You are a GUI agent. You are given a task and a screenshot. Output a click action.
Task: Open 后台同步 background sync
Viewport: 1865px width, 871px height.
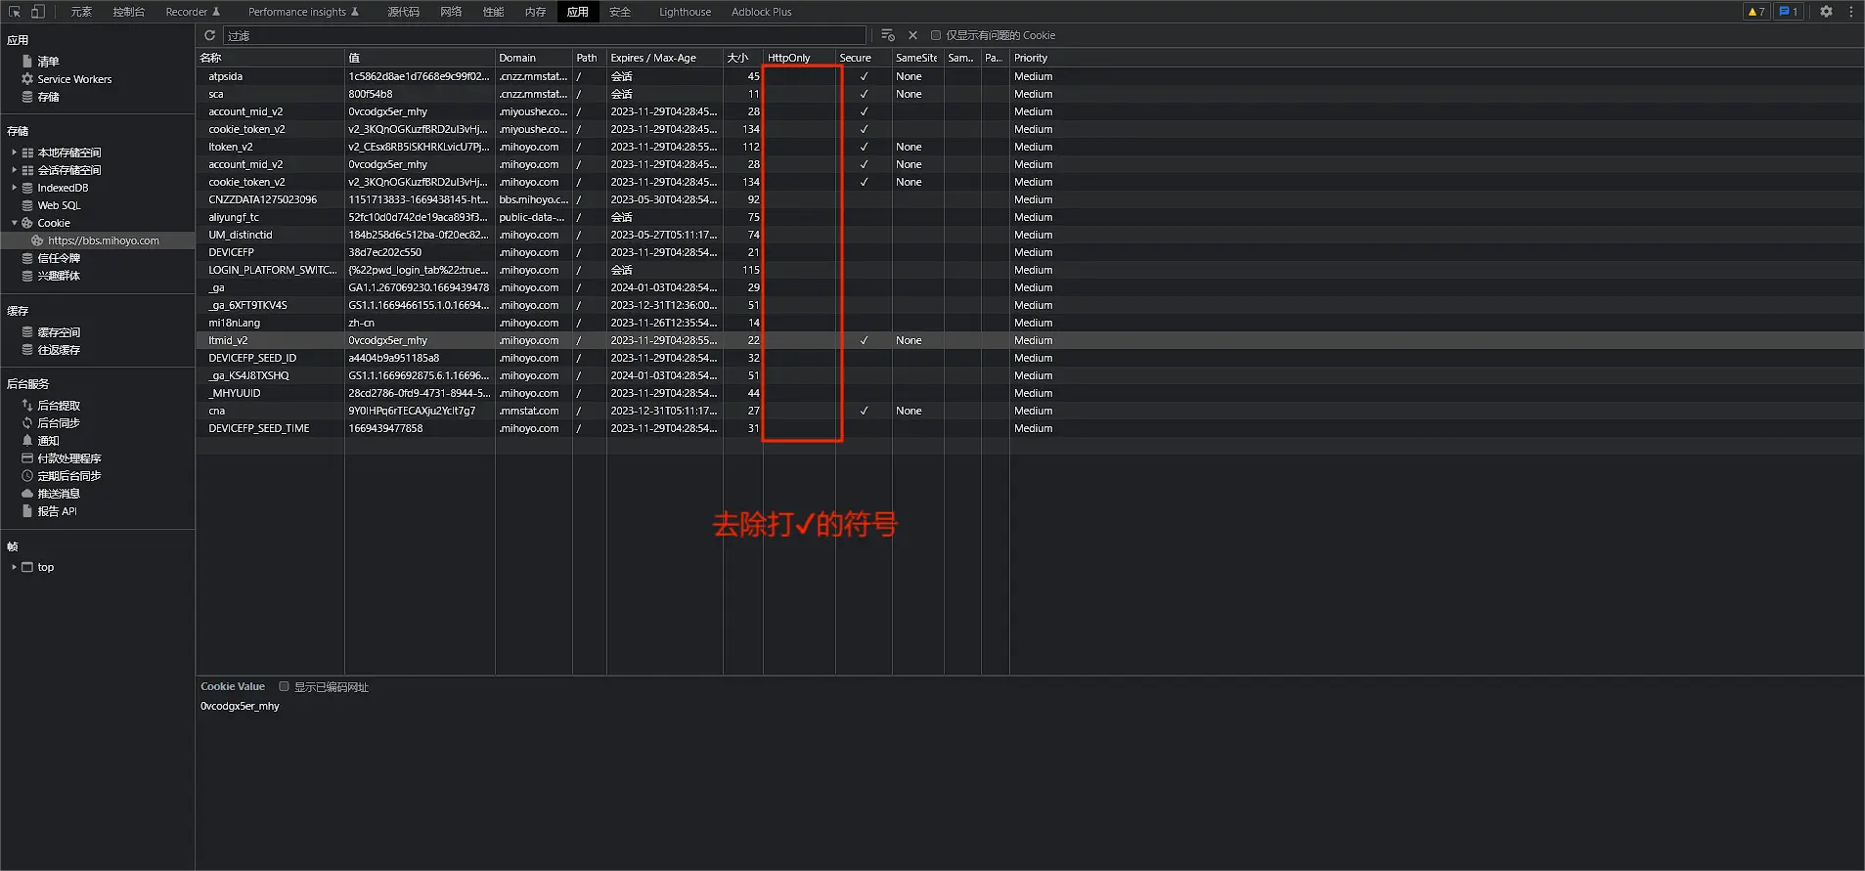tap(59, 423)
